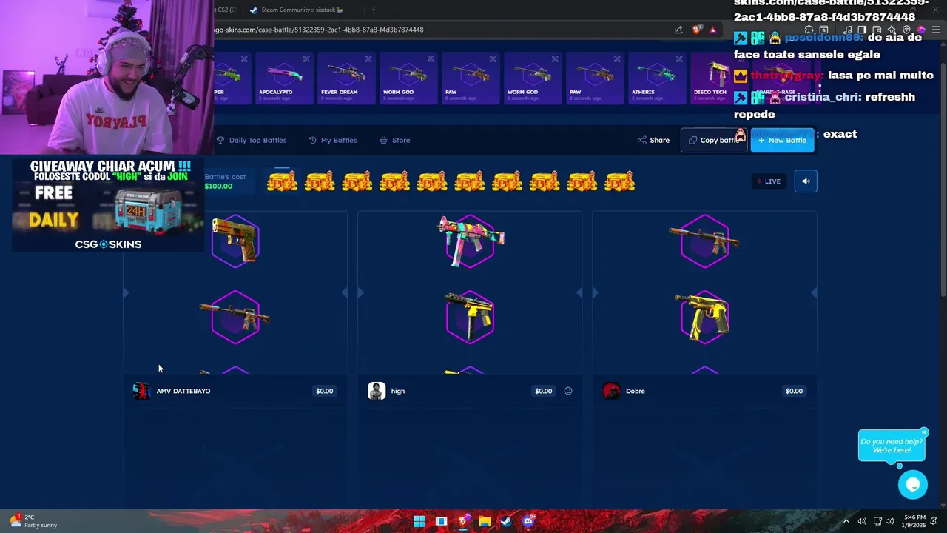947x533 pixels.
Task: Click crossed-swords battle icon on ATHERIS card
Action: [679, 59]
